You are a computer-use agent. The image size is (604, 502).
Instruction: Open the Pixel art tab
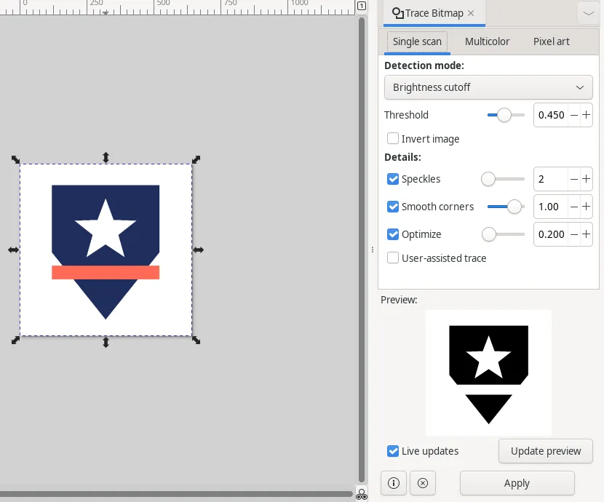551,41
